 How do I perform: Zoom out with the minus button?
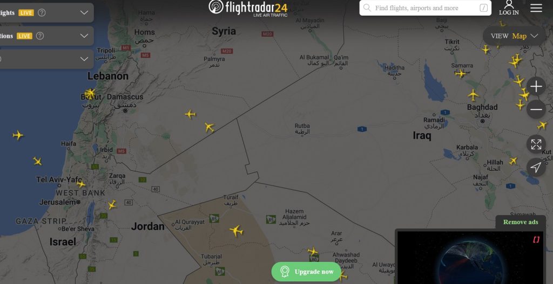pos(536,109)
